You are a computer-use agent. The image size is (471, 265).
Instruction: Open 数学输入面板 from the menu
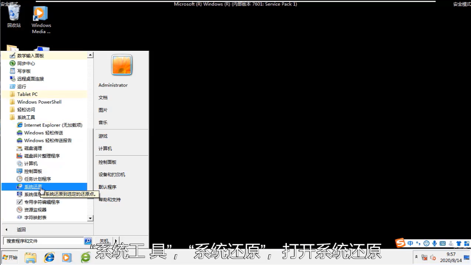click(x=44, y=55)
